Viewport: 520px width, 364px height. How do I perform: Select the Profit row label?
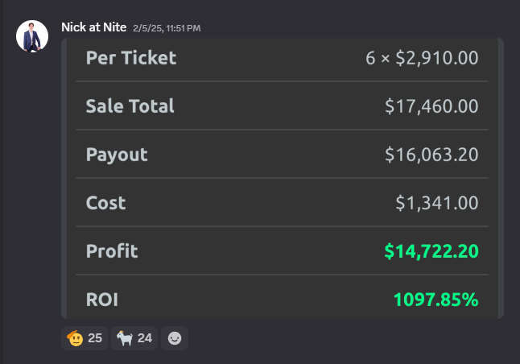(112, 251)
